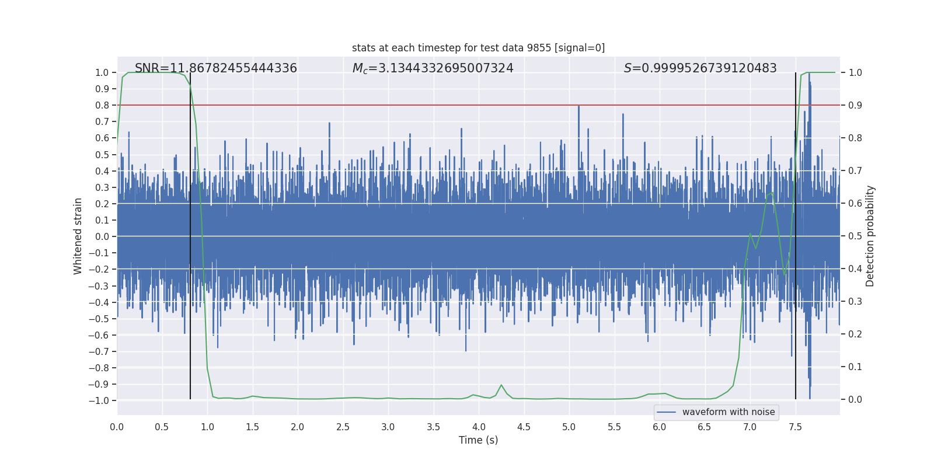Click the blue line sample in the legend
Viewport: 934px width, 467px height.
tap(666, 412)
